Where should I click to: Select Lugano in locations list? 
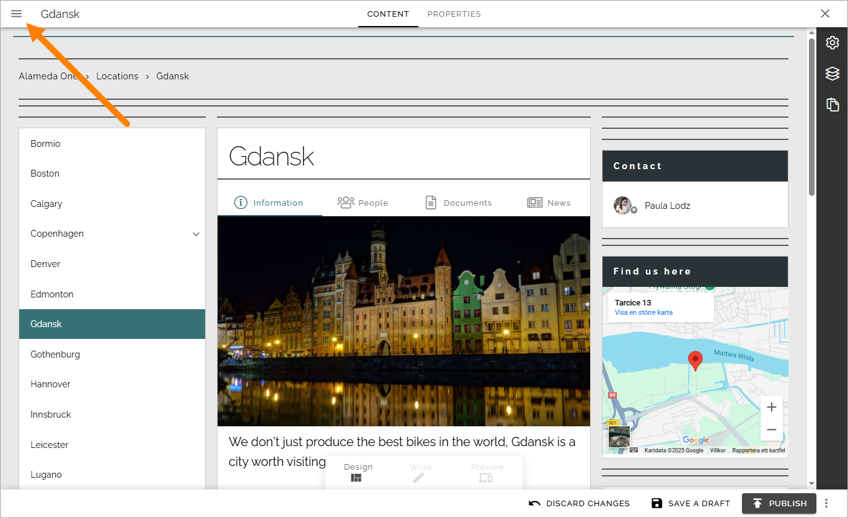pyautogui.click(x=112, y=475)
